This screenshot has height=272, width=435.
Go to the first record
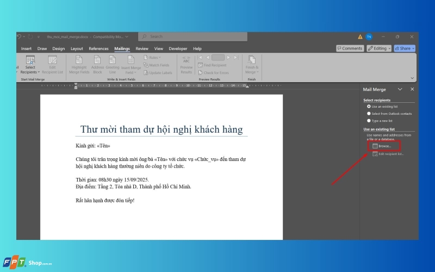click(200, 58)
